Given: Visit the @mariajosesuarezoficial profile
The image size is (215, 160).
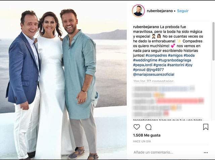Looking at the screenshot, I should point(154,75).
